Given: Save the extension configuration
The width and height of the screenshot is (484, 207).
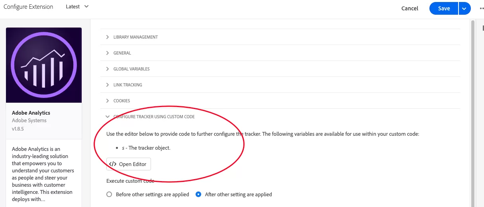Looking at the screenshot, I should [x=444, y=8].
